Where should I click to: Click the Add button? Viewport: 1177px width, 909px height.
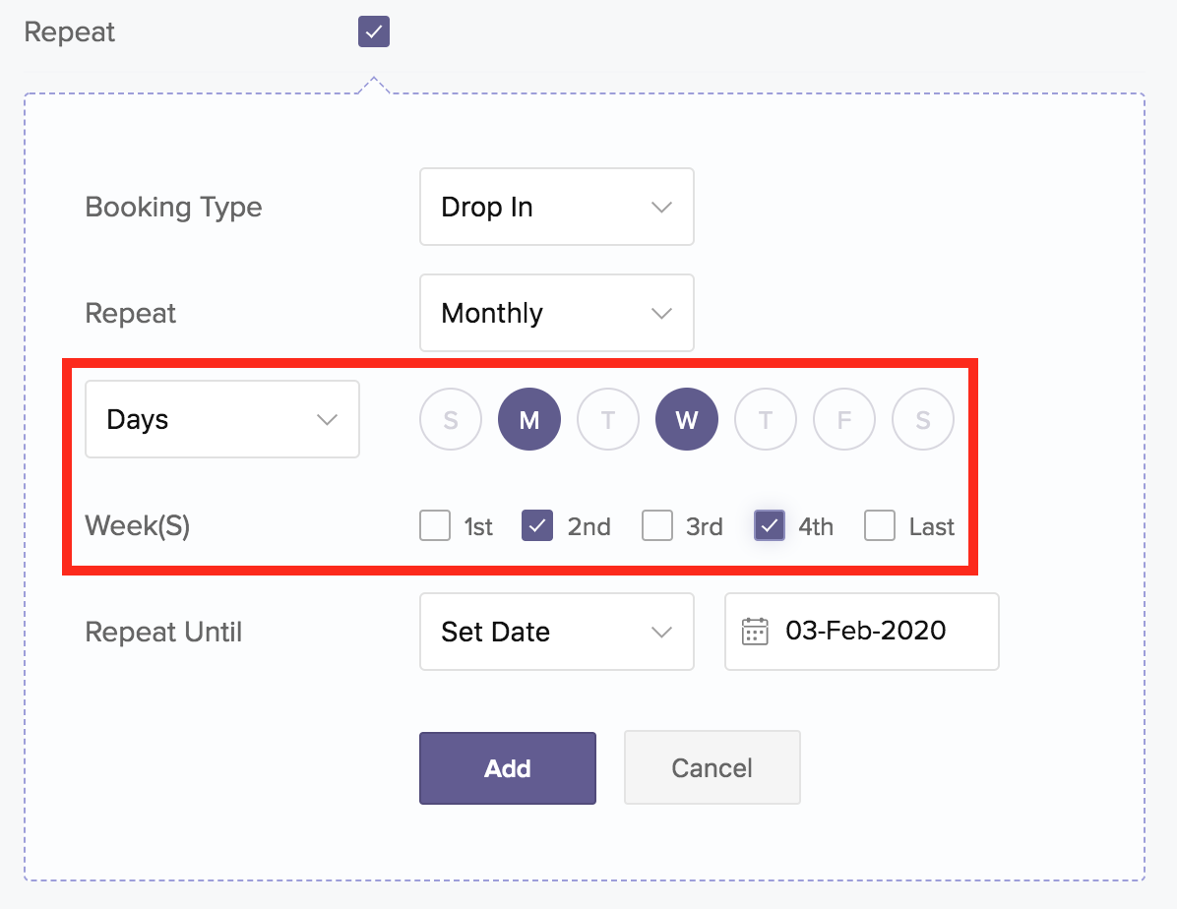(508, 768)
